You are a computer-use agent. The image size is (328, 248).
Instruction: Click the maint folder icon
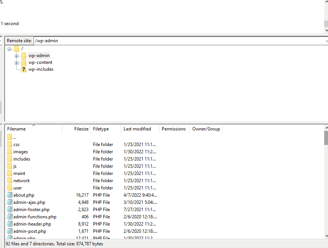pos(10,173)
